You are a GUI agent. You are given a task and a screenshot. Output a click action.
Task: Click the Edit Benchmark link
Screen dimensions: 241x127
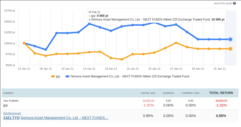point(12,113)
